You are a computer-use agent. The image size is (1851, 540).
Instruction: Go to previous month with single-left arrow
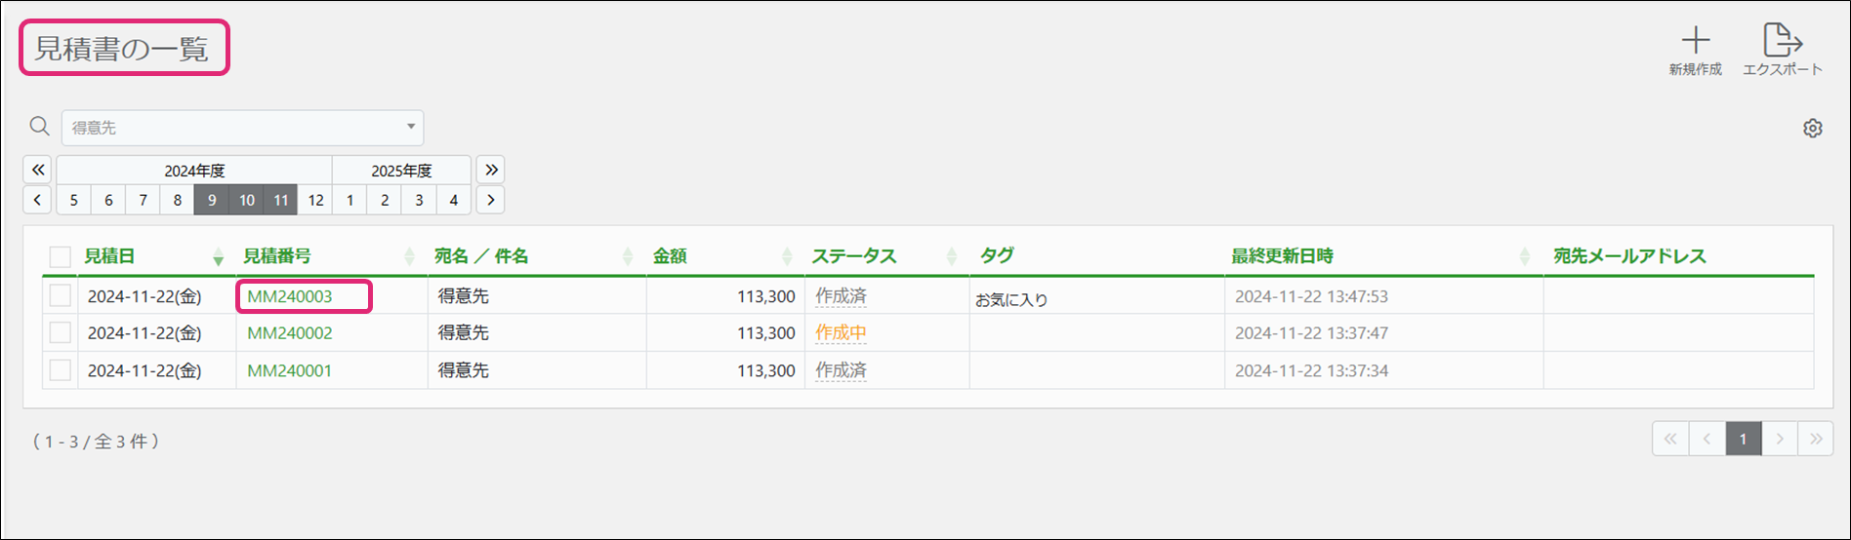tap(37, 200)
